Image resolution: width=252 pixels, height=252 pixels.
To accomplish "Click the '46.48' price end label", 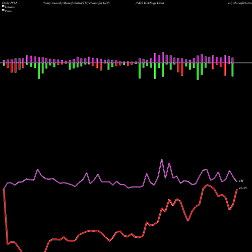I will coord(243,188).
